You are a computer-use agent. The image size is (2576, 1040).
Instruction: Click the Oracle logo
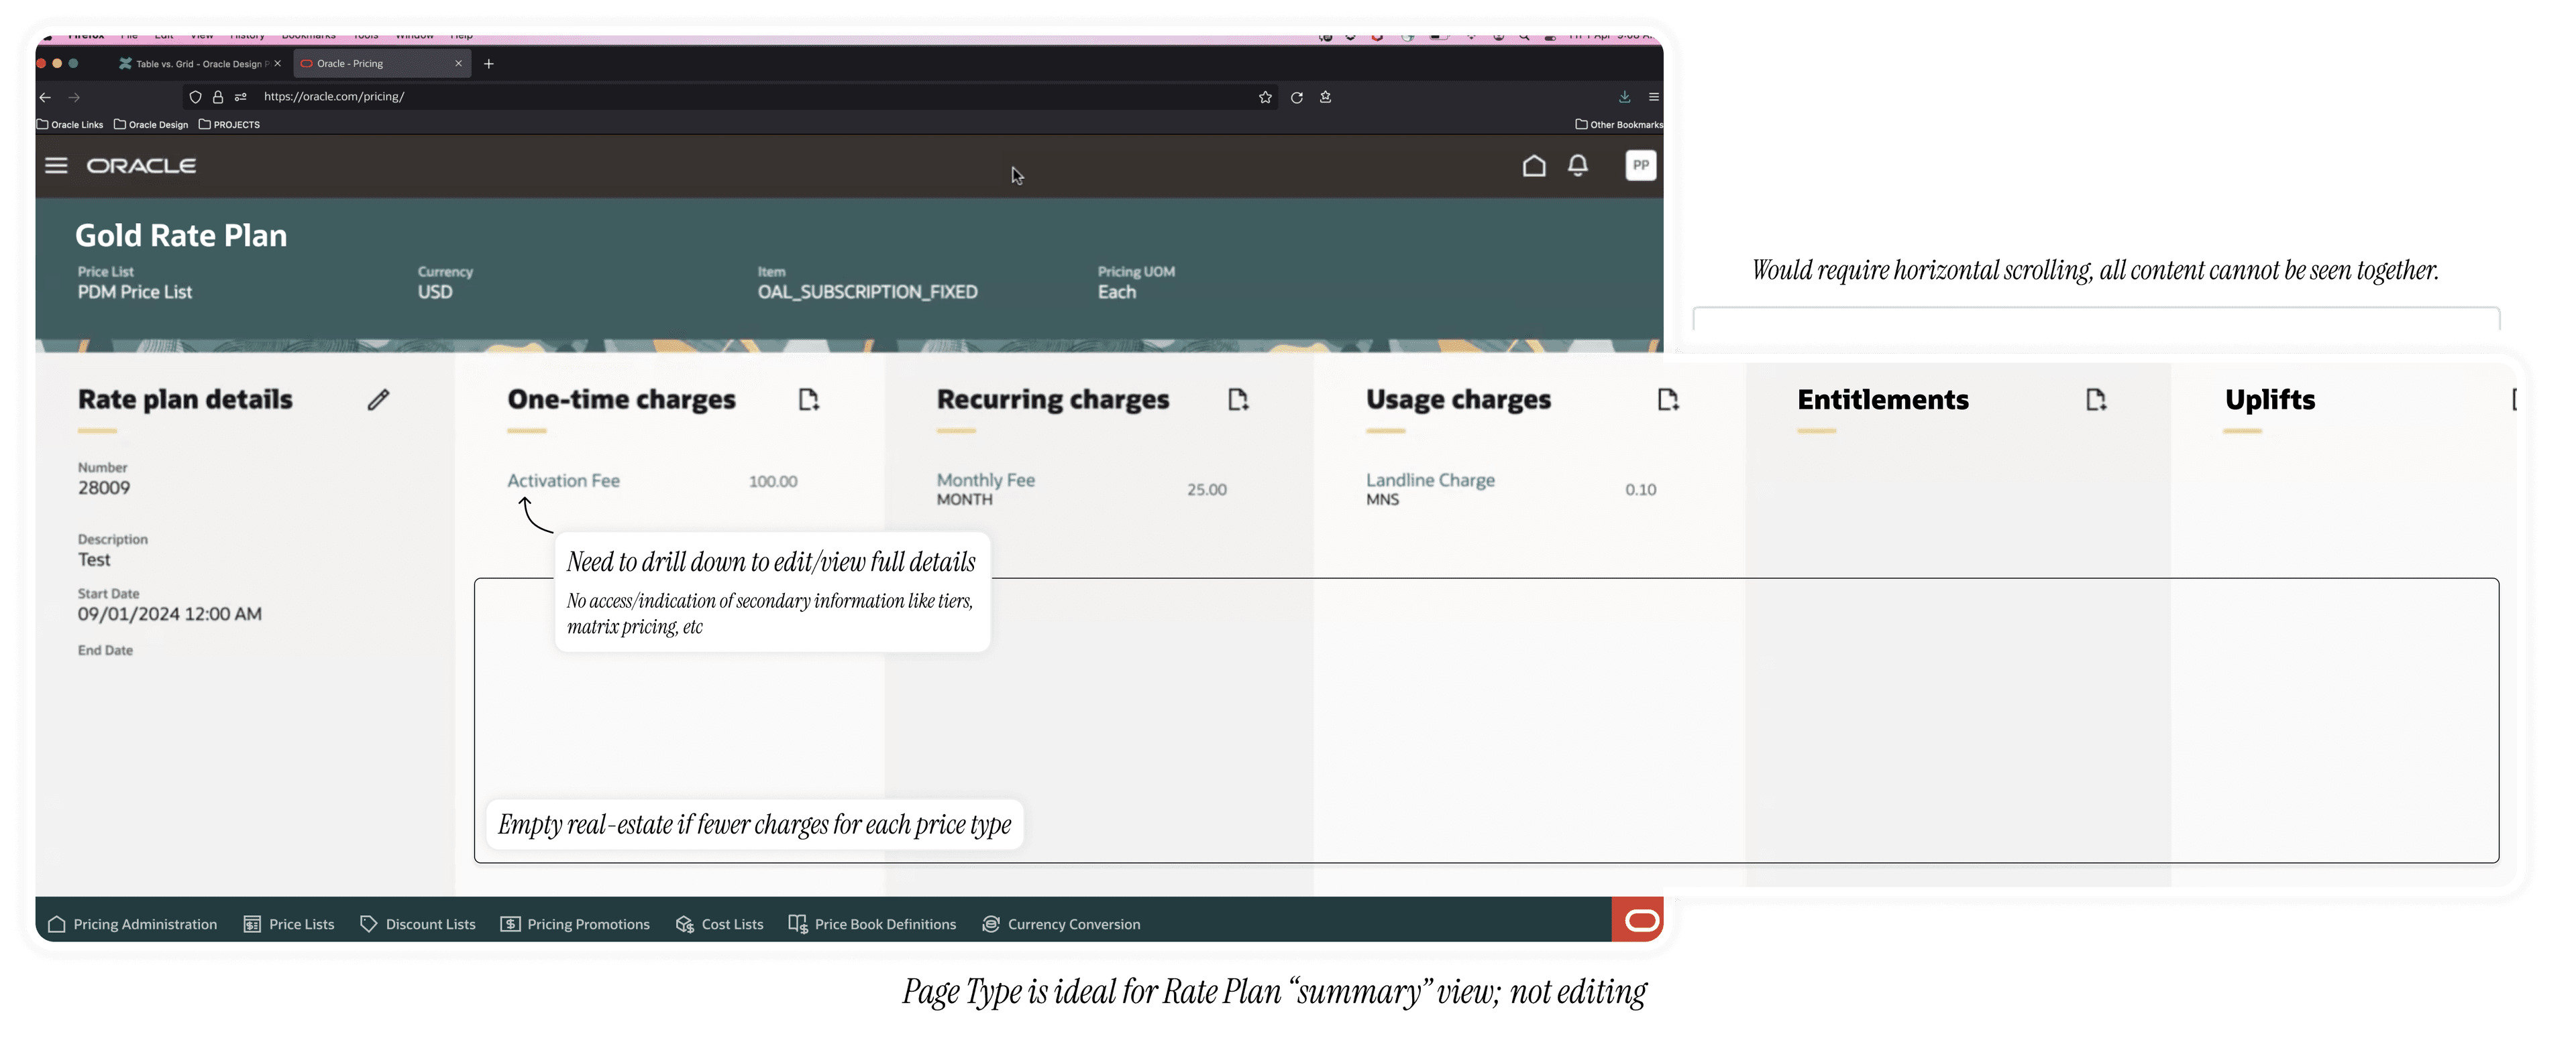(x=141, y=166)
